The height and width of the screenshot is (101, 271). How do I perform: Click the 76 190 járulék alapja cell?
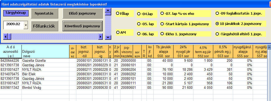point(163,69)
